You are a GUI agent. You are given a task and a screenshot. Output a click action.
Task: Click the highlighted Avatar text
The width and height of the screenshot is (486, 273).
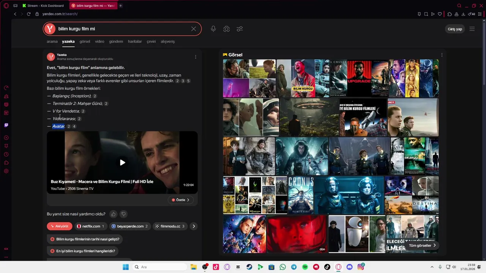click(x=58, y=126)
